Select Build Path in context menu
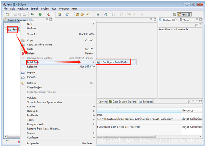206x147 pixels. point(59,62)
